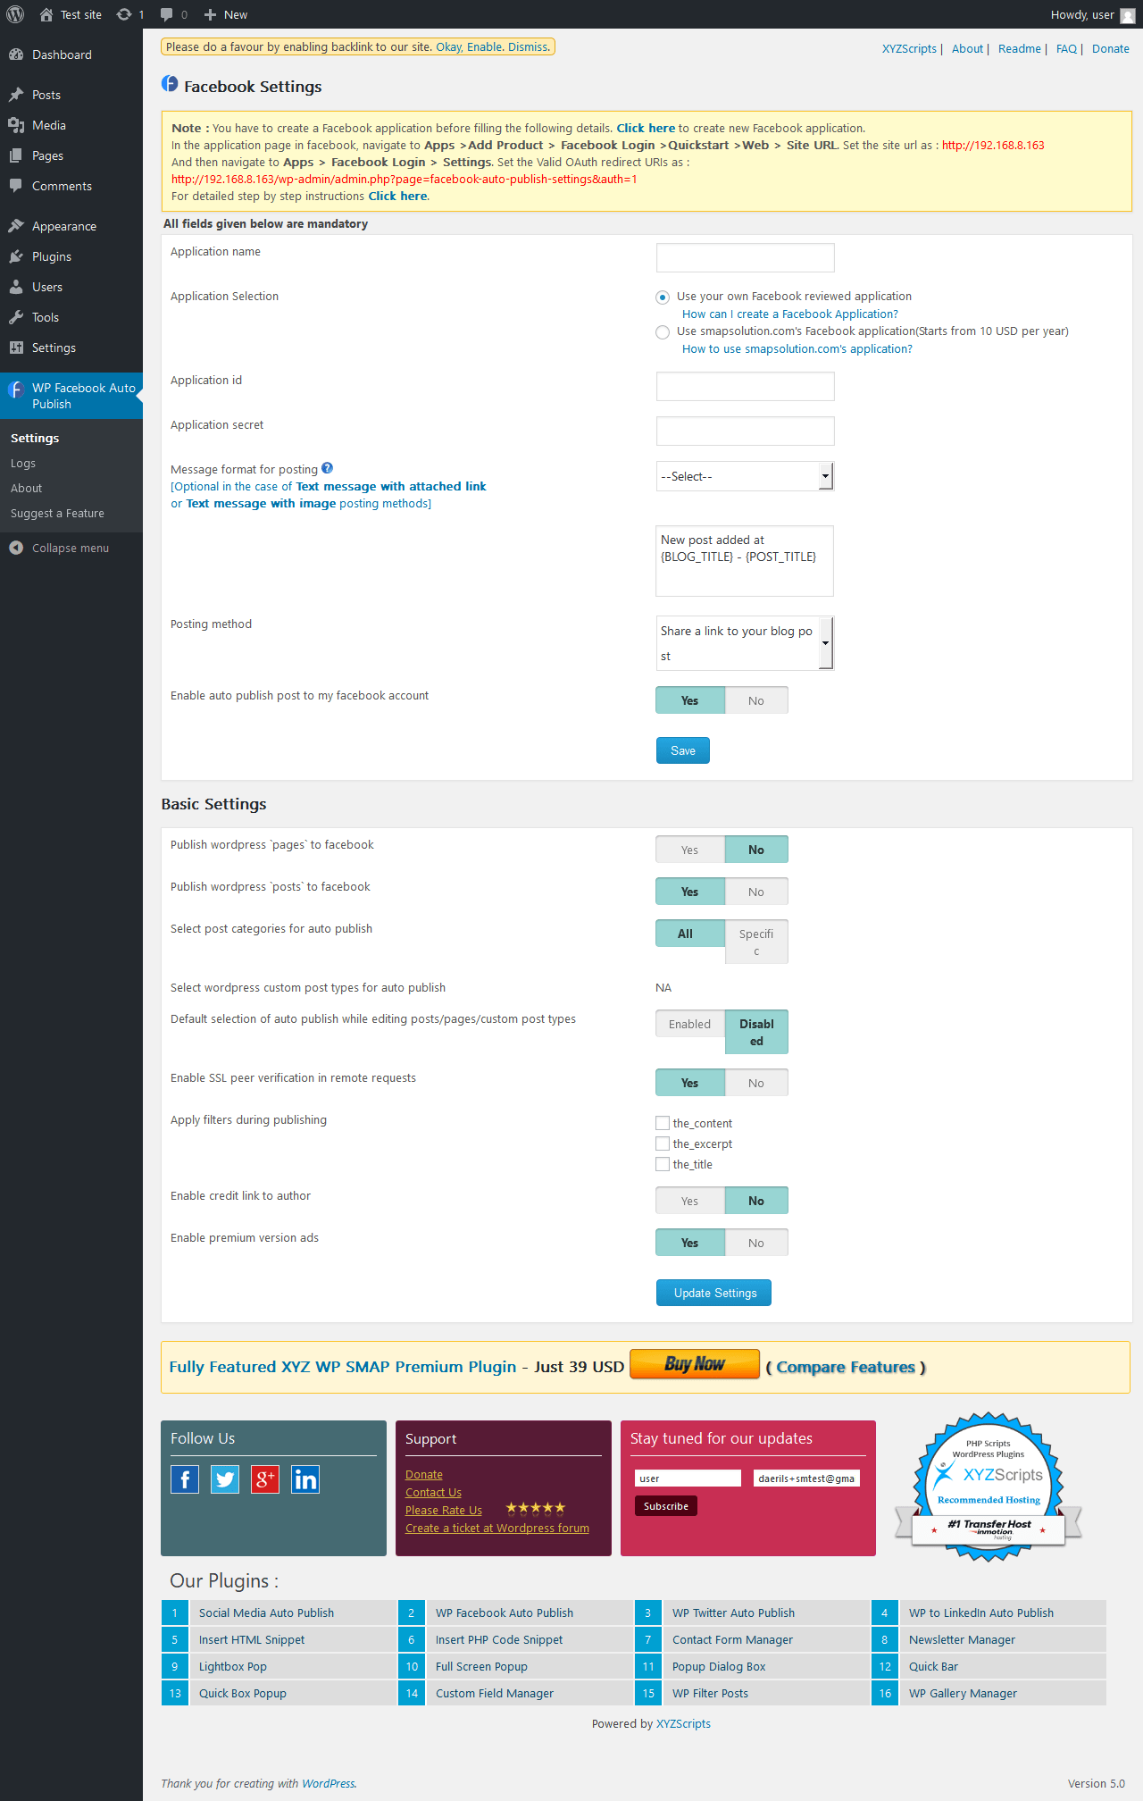
Task: Open How can I create a Facebook Application link
Action: [x=789, y=314]
